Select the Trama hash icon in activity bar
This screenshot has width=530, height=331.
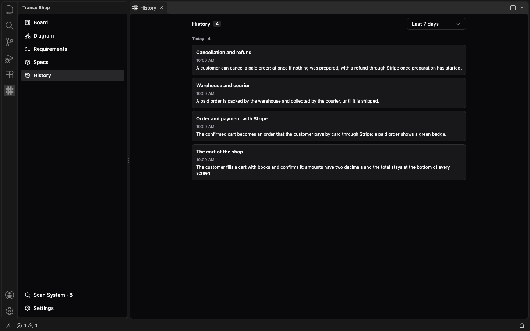[10, 90]
